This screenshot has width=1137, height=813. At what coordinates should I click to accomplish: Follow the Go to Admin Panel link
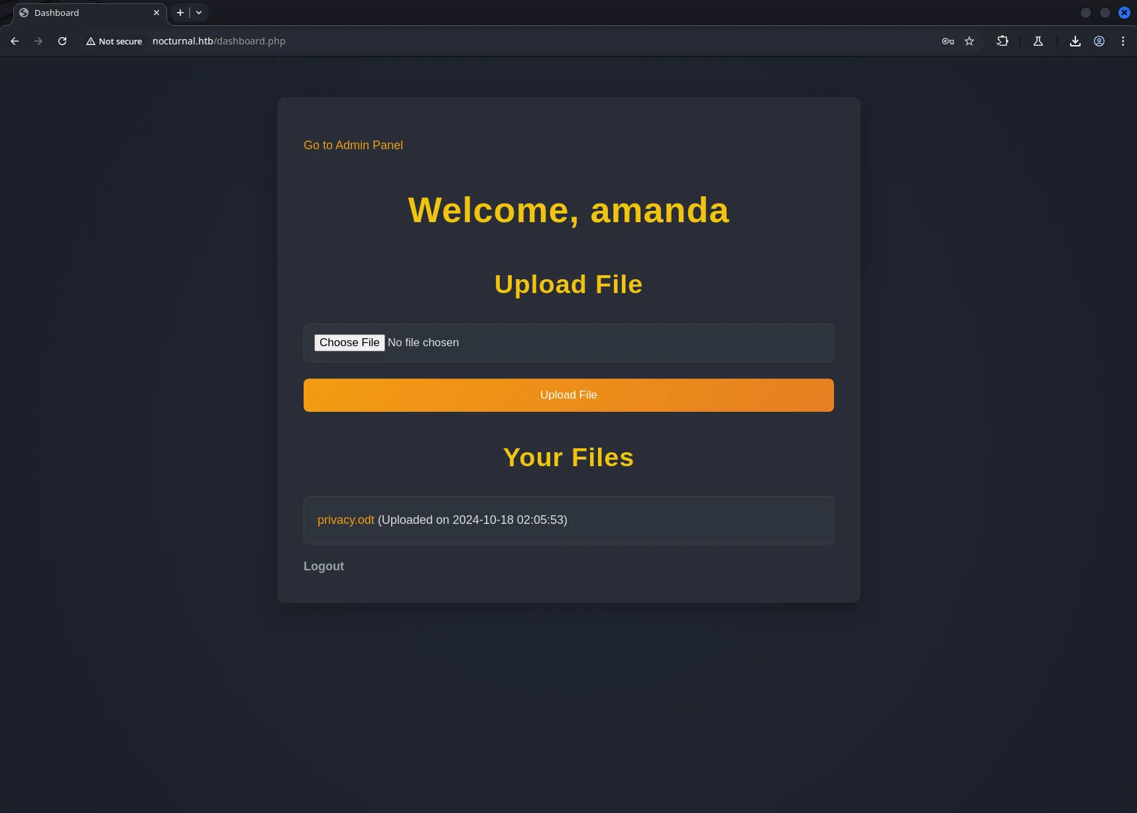(x=353, y=145)
